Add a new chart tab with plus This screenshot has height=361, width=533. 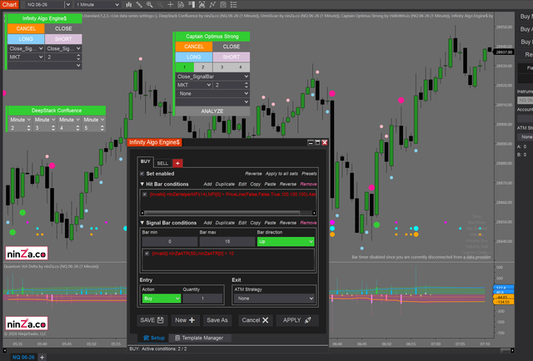[42, 358]
